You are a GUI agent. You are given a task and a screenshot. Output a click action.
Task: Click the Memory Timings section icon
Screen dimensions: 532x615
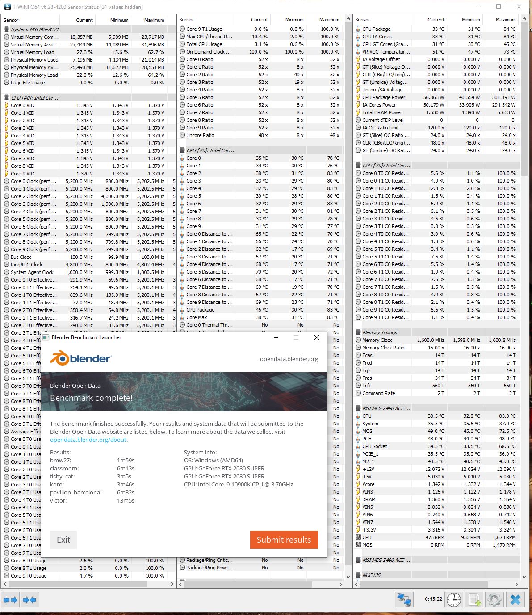(358, 332)
